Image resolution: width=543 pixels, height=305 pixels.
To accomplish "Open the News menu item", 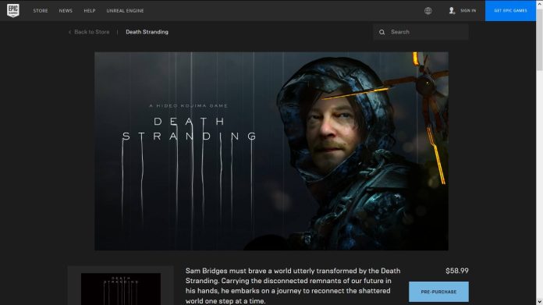I will click(66, 11).
